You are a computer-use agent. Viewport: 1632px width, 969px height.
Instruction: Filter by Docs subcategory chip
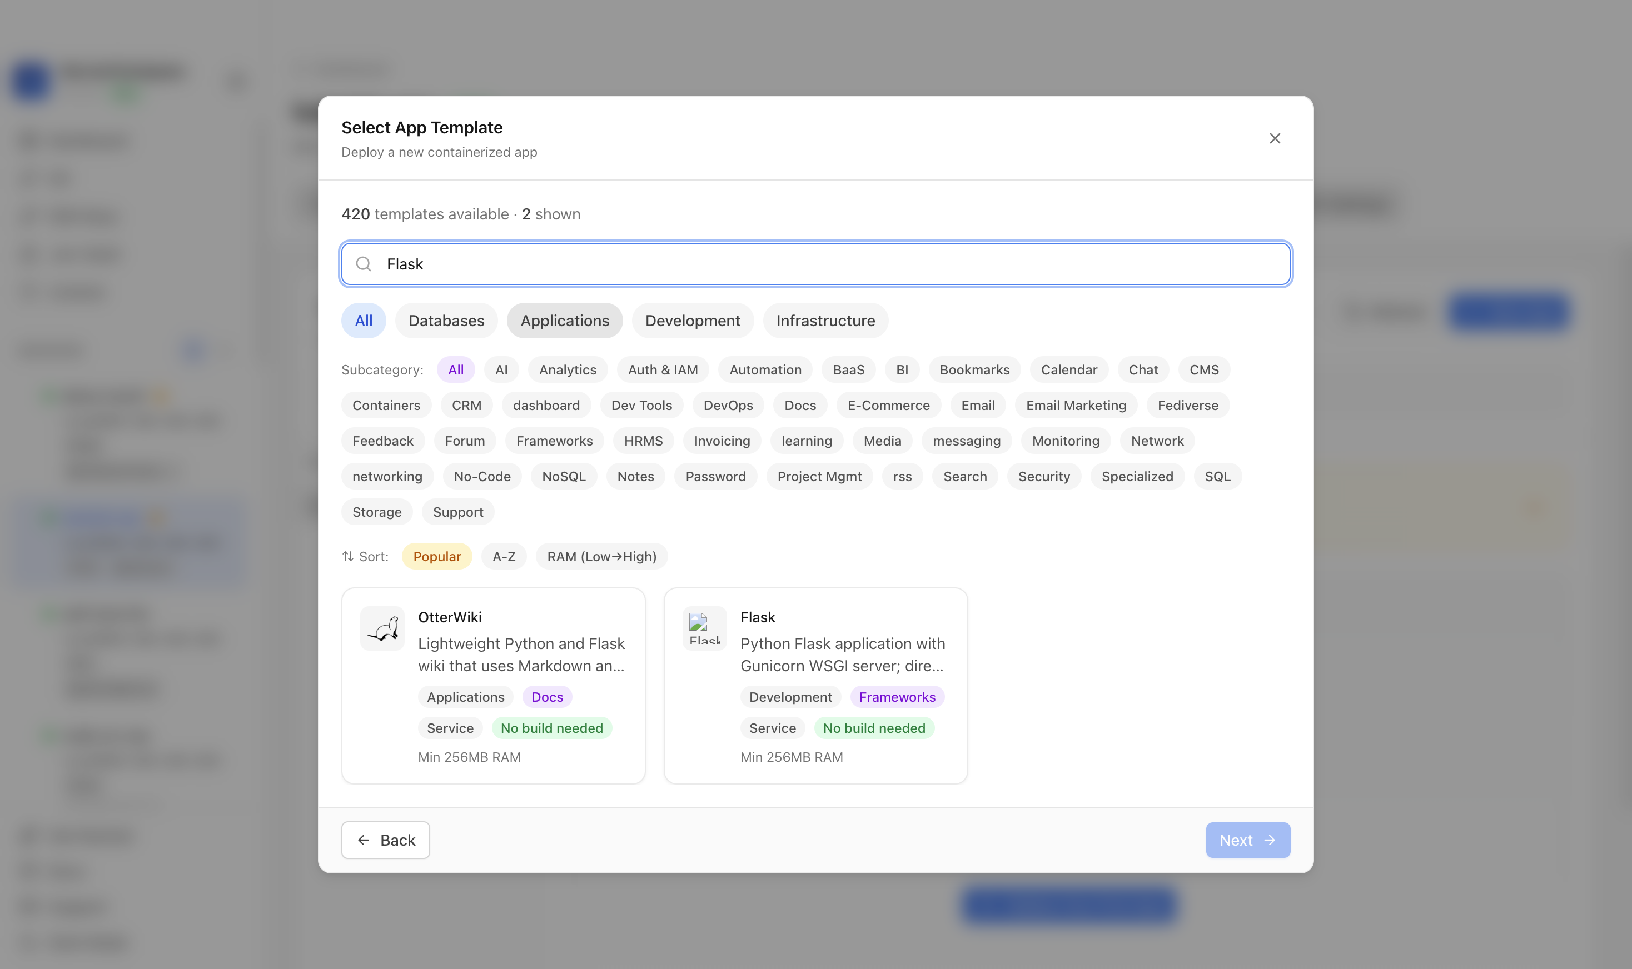point(800,406)
